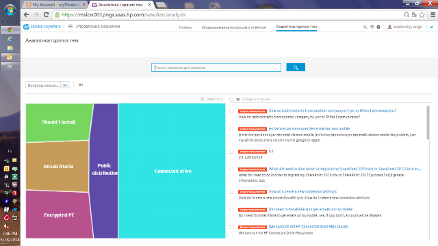Open 'Je n'arrive pas à envoyer' link

[309, 128]
